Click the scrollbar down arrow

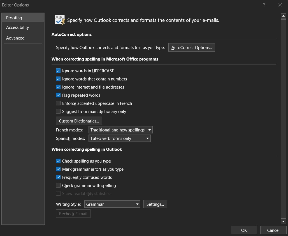point(283,221)
